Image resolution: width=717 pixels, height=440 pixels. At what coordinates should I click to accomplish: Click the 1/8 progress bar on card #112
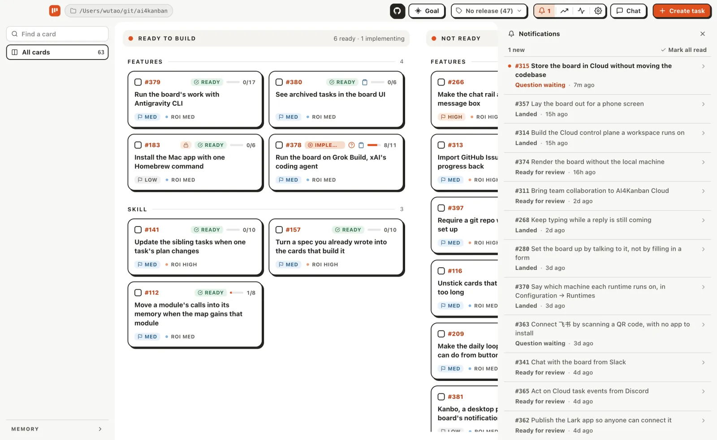tap(236, 293)
